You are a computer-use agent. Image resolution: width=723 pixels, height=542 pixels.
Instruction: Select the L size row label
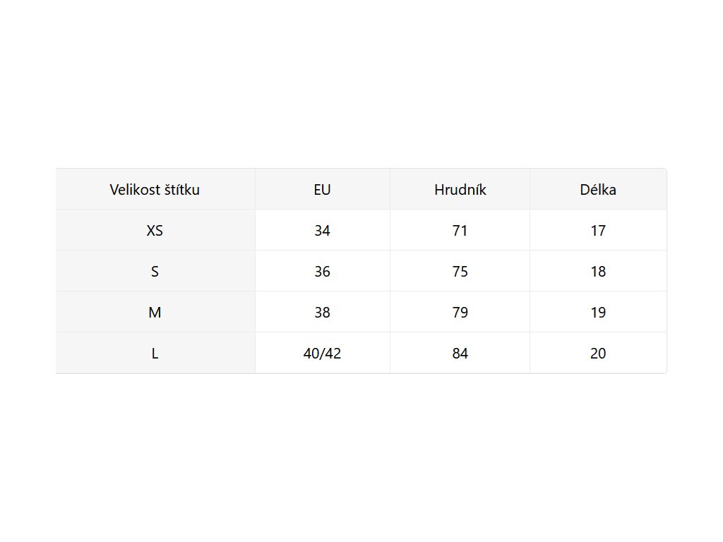(x=155, y=354)
